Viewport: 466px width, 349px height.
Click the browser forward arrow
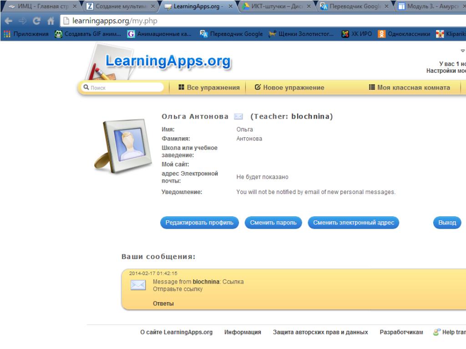point(23,21)
